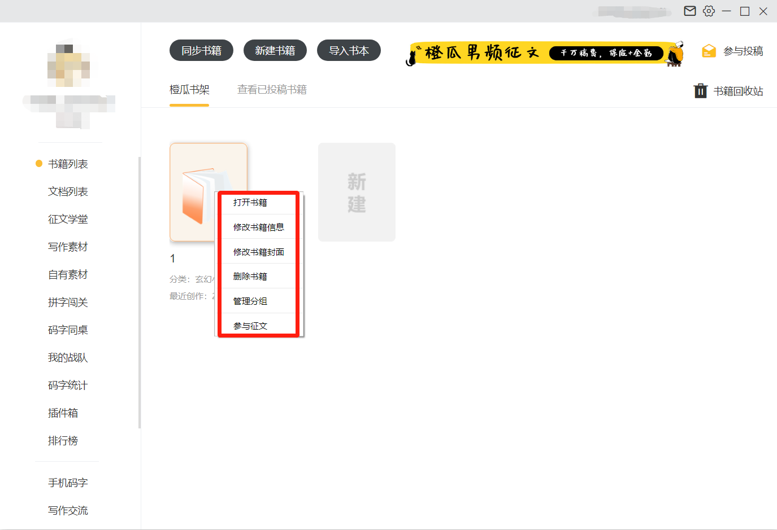Click the 导入书本 button
The image size is (777, 530).
349,50
